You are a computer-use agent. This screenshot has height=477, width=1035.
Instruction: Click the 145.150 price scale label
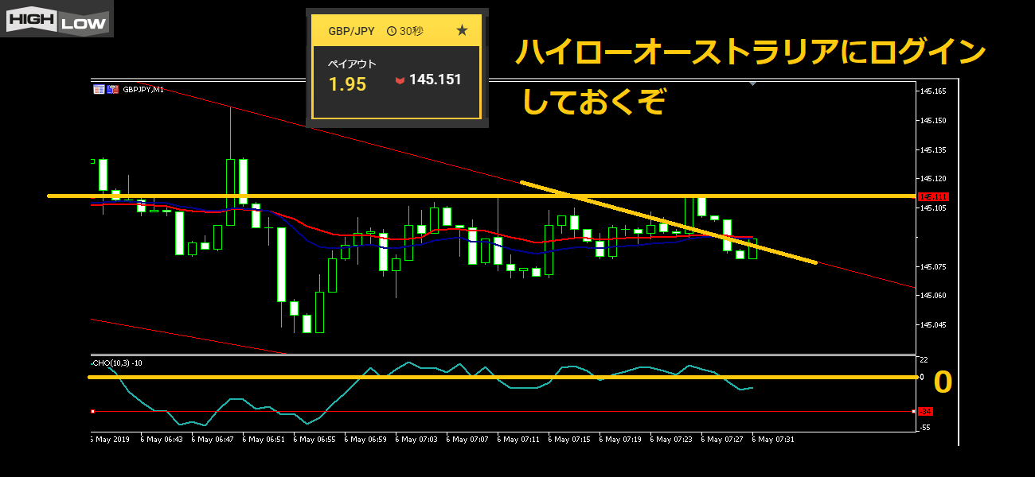click(x=933, y=121)
